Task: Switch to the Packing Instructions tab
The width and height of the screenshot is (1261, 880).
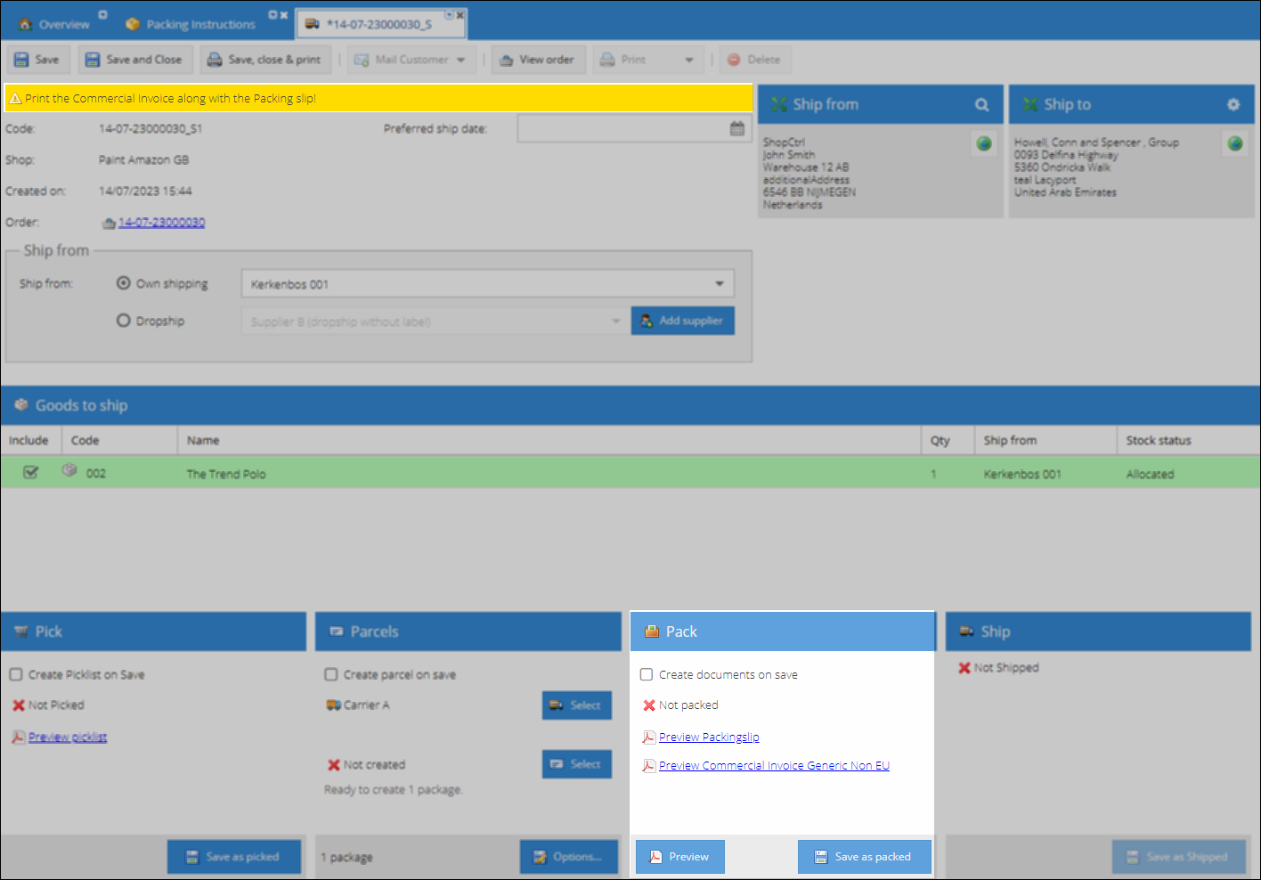Action: (x=191, y=24)
